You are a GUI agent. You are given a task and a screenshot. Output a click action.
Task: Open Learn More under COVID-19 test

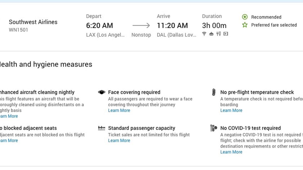click(x=231, y=152)
